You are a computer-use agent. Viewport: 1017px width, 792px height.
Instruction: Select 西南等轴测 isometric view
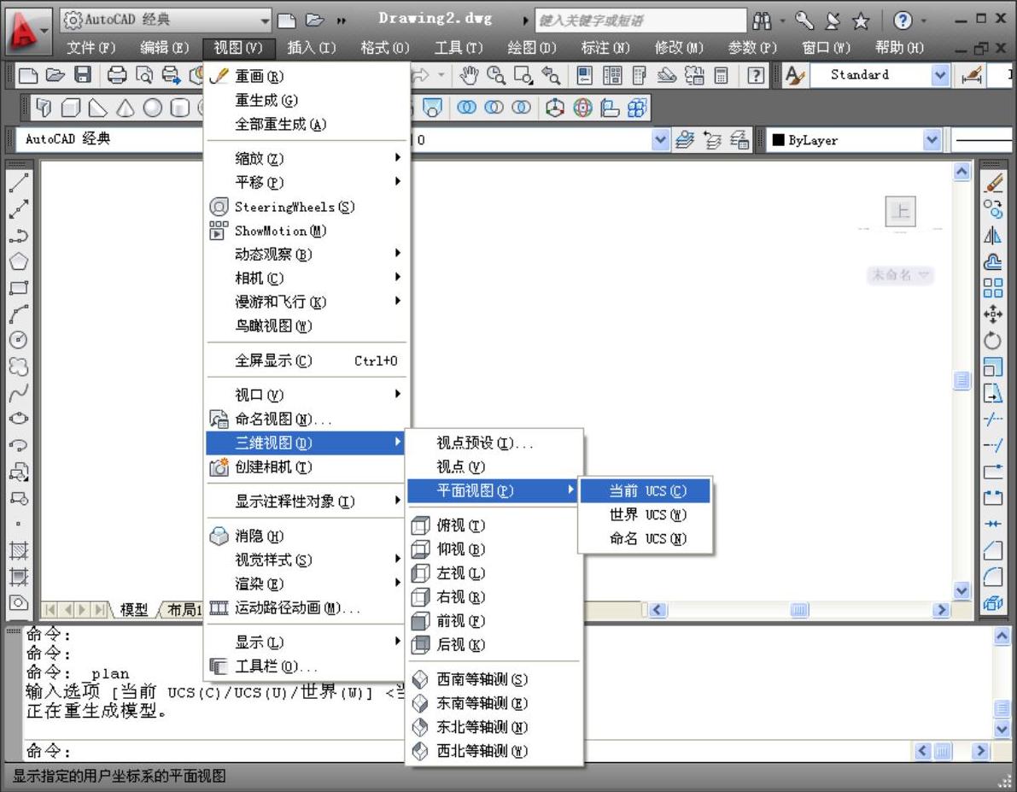click(x=482, y=679)
